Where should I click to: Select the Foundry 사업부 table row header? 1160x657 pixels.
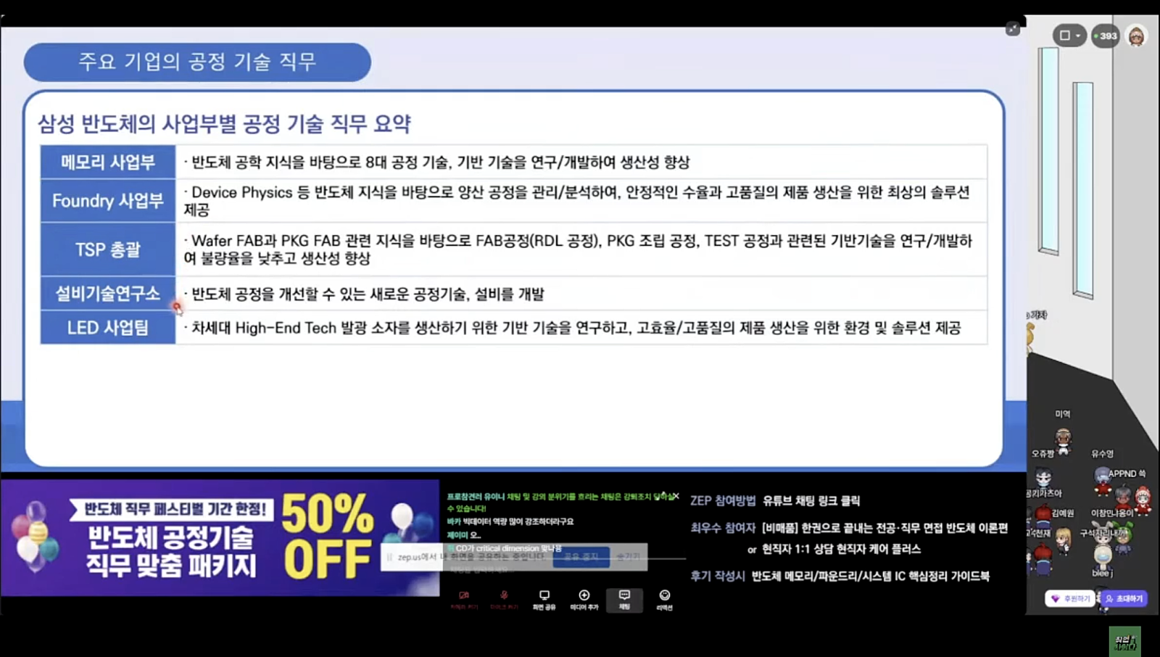coord(108,201)
